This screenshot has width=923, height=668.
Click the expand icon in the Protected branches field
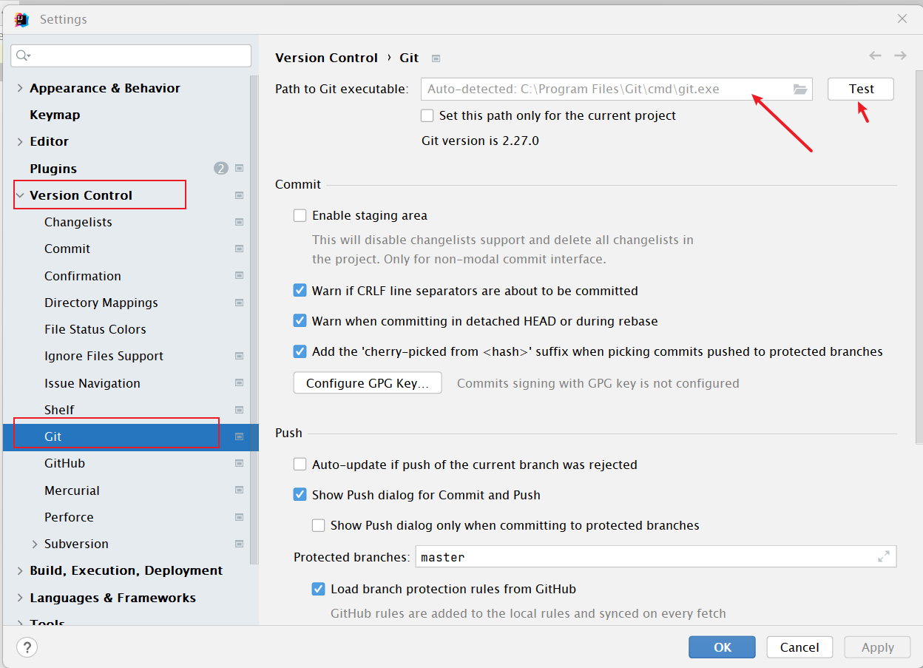coord(883,556)
